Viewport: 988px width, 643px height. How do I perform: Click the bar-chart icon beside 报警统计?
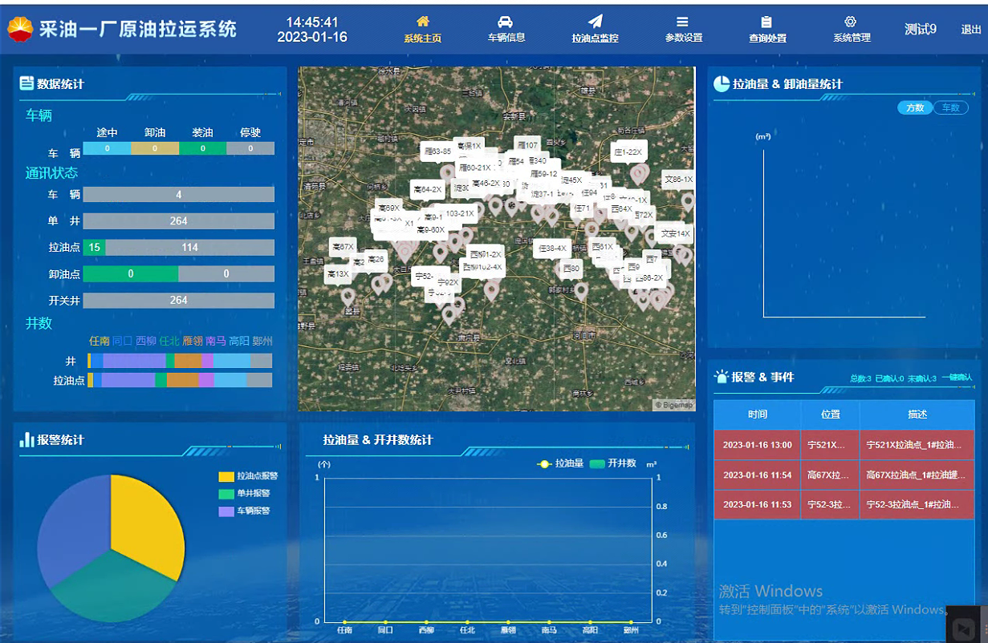27,439
